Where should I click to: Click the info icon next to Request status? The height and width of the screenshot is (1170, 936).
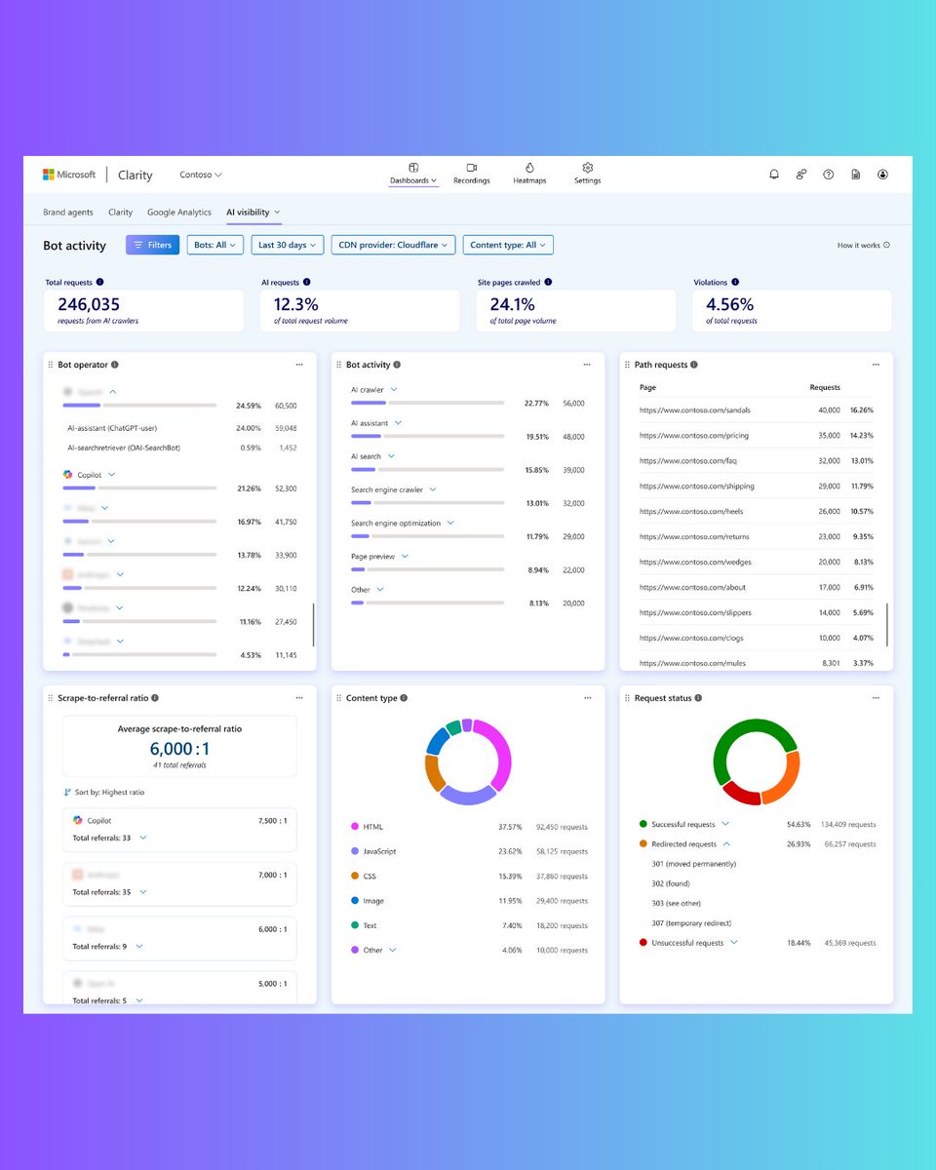coord(698,698)
